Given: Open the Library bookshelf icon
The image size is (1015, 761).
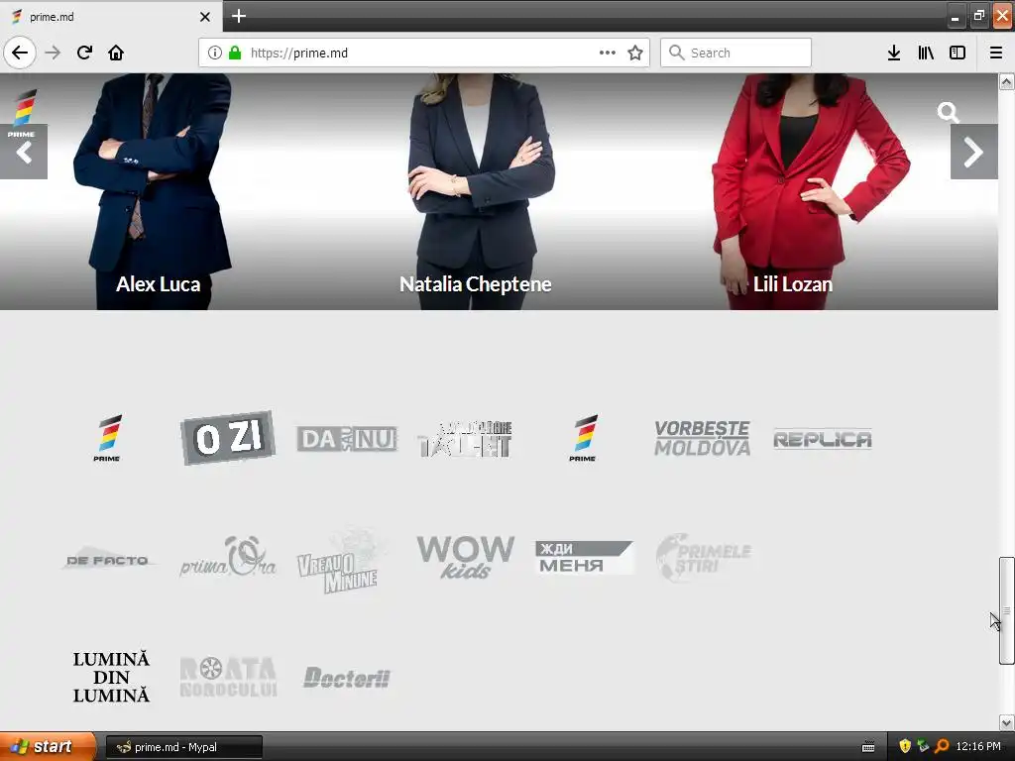Looking at the screenshot, I should (926, 53).
